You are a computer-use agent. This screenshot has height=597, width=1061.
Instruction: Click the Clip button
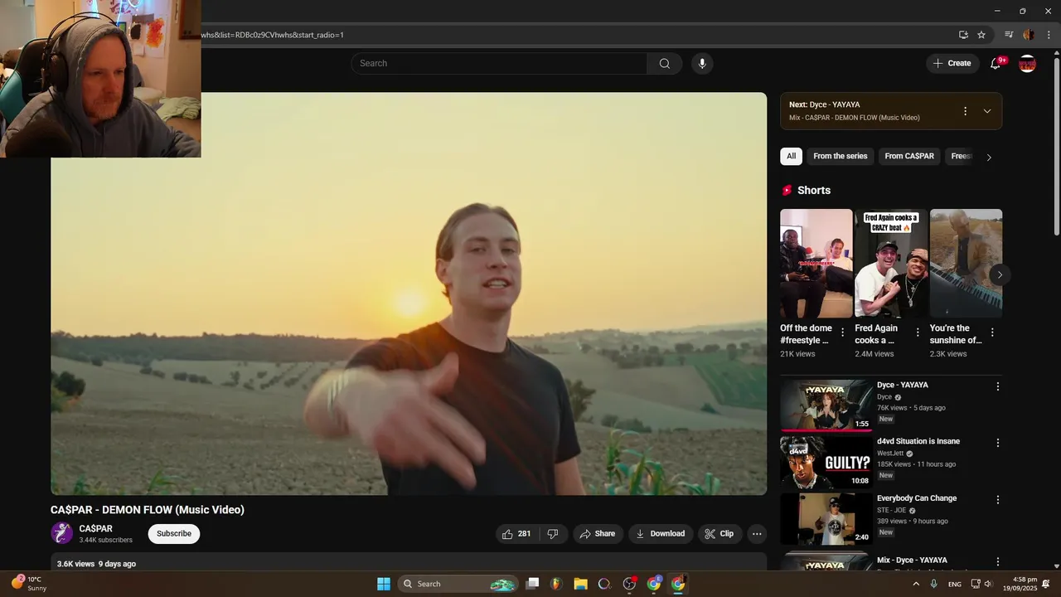click(x=719, y=534)
